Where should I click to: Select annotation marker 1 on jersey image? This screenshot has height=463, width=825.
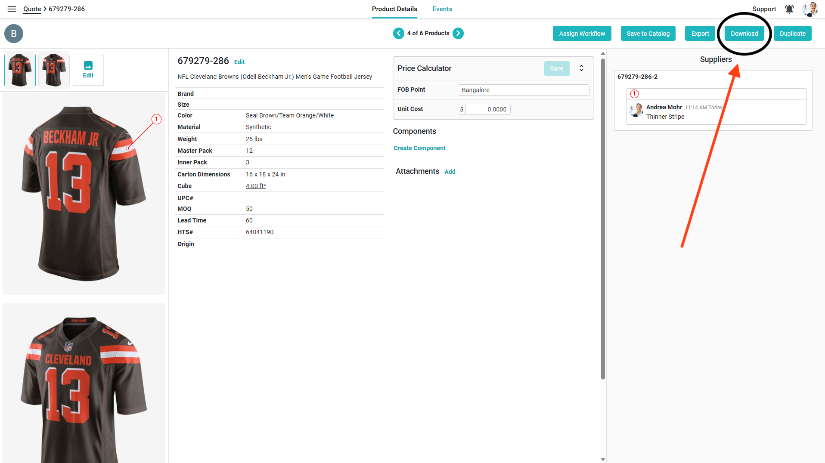point(156,119)
